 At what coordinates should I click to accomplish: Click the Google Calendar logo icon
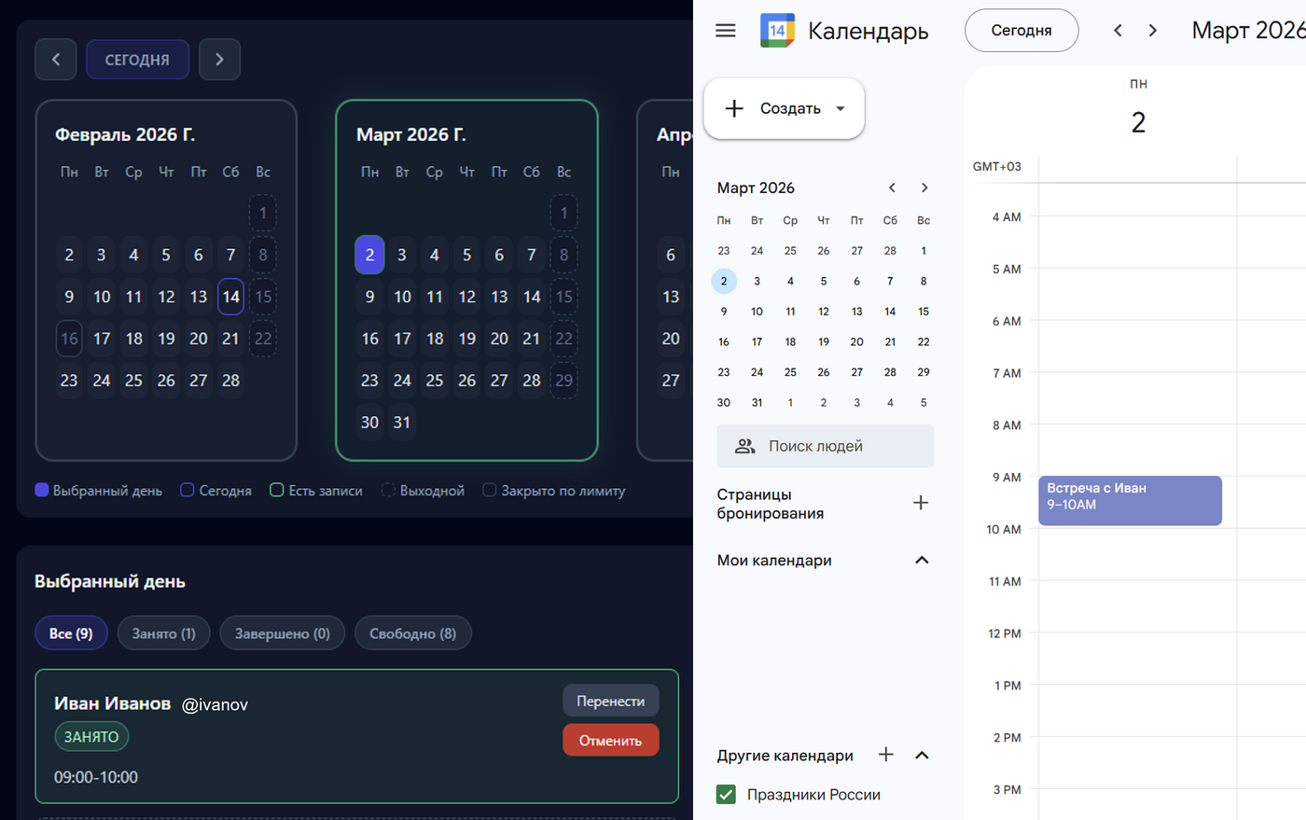pyautogui.click(x=777, y=31)
